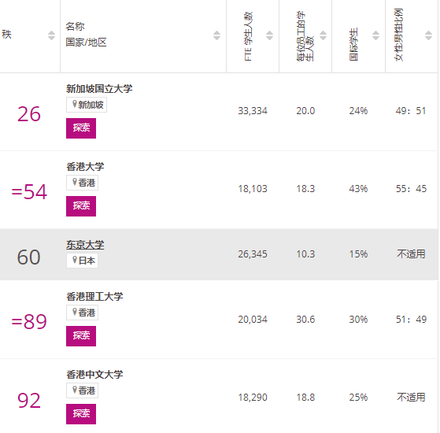This screenshot has width=440, height=433.
Task: Sort by students per staff arrows
Action: tap(323, 35)
